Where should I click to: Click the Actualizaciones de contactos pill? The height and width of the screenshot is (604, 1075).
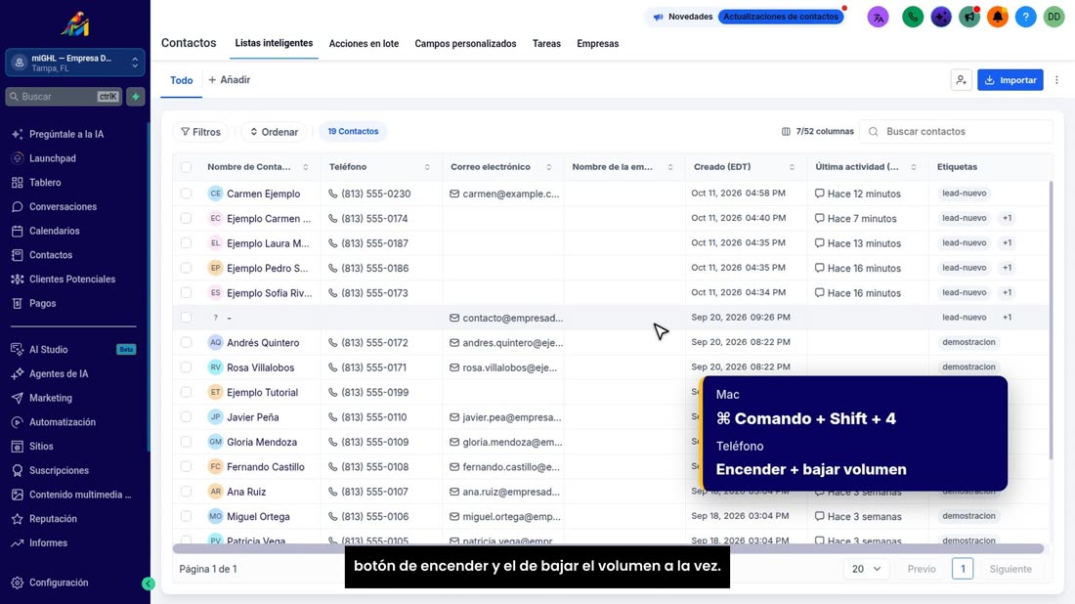(781, 17)
